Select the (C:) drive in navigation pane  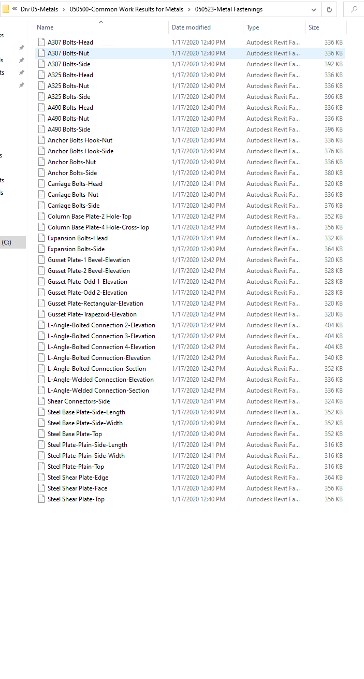point(7,242)
